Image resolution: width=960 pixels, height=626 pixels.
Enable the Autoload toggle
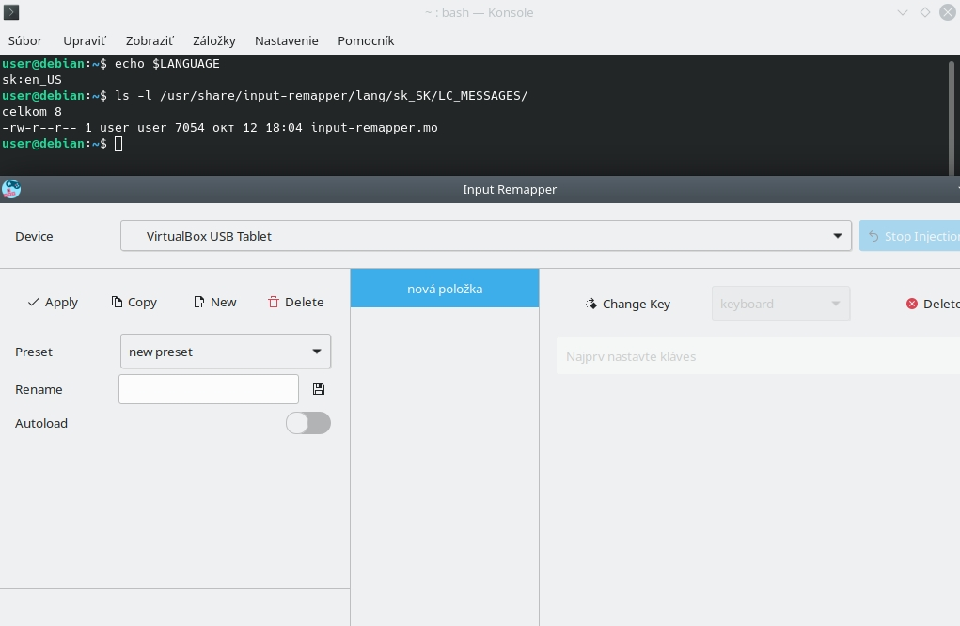click(x=308, y=423)
